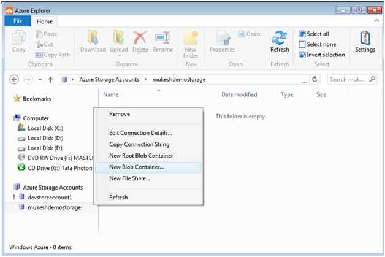Click the Open ribbon button
385x257 pixels.
[249, 34]
